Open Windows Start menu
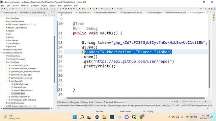216x121 pixels. pos(75,117)
